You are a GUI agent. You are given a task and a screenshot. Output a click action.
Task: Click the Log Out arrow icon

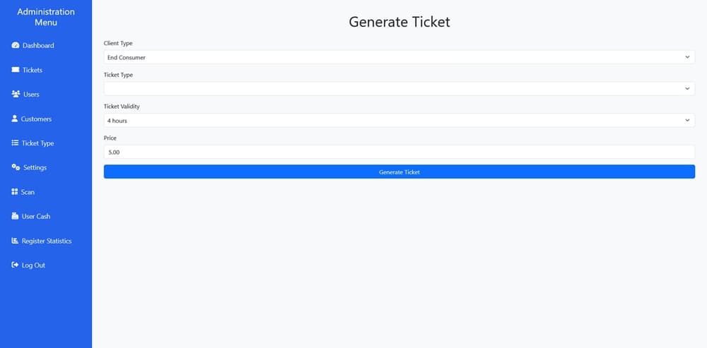click(15, 265)
